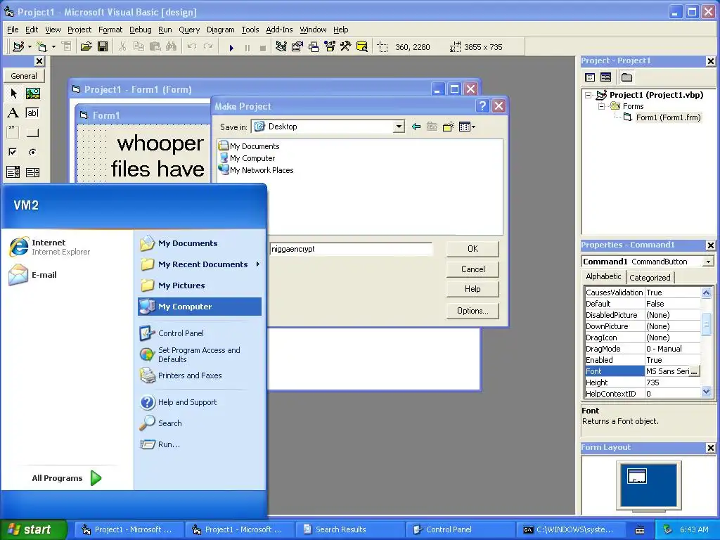This screenshot has height=540, width=720.
Task: Open All Programs in the Start menu
Action: pos(67,478)
